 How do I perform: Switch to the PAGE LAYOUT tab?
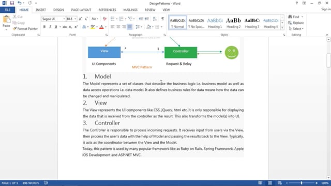pos(81,10)
